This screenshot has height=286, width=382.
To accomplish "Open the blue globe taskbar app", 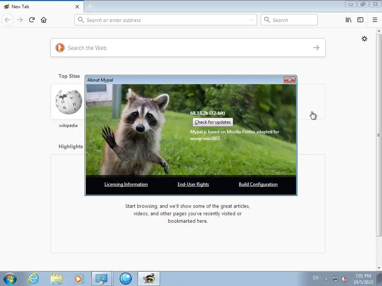I will (126, 279).
